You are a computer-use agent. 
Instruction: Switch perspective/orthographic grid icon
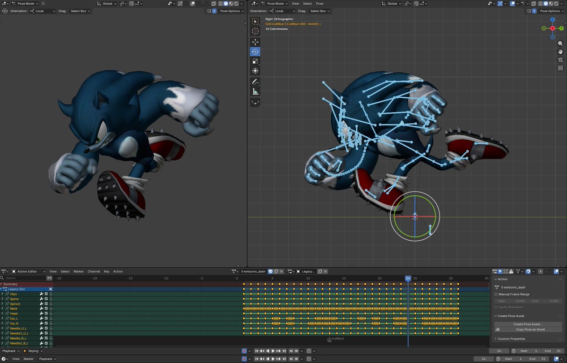pos(560,68)
